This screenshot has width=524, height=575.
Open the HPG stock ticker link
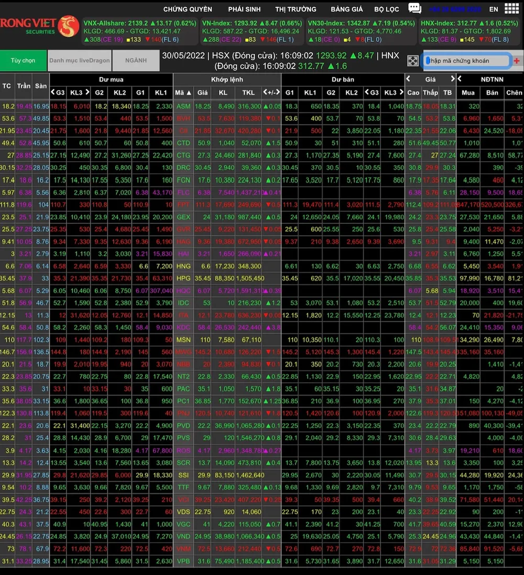pos(183,278)
